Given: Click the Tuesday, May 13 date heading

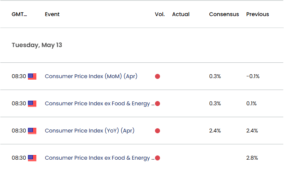Looking at the screenshot, I should 37,45.
